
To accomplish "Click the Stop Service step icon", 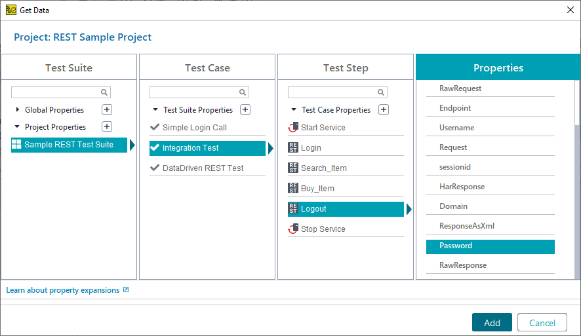I will (293, 229).
